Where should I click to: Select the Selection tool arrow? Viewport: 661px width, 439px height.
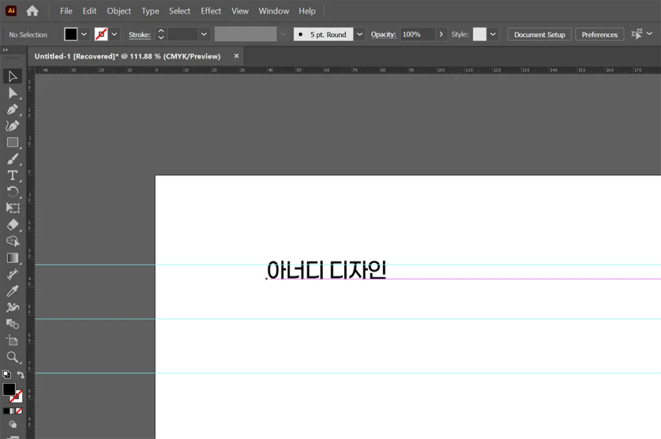(12, 77)
